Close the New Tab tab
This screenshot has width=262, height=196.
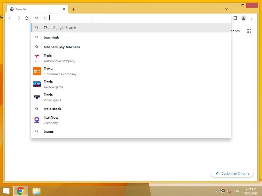click(64, 9)
